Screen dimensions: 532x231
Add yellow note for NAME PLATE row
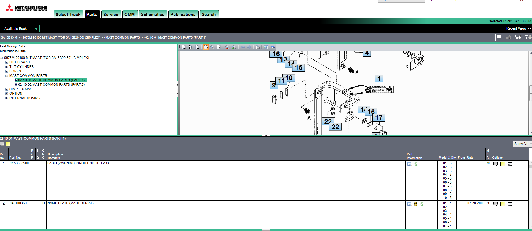(503, 204)
